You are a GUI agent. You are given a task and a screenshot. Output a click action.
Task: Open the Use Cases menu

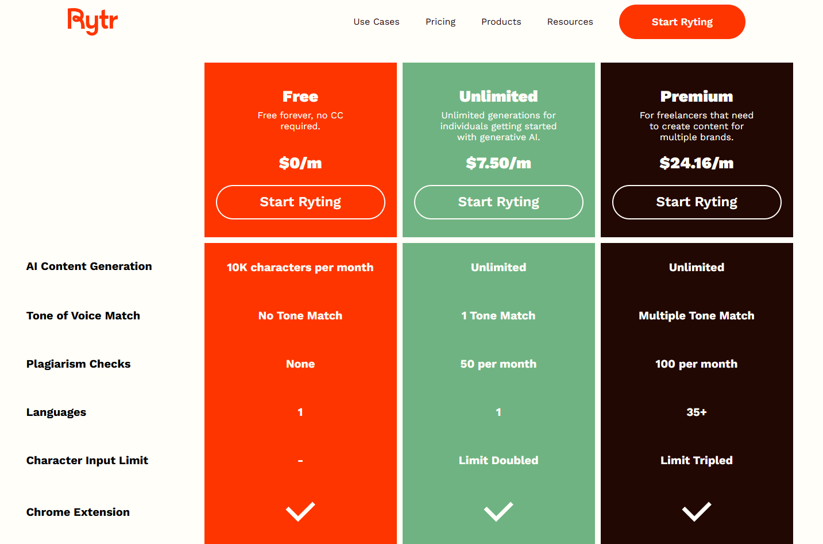click(376, 21)
